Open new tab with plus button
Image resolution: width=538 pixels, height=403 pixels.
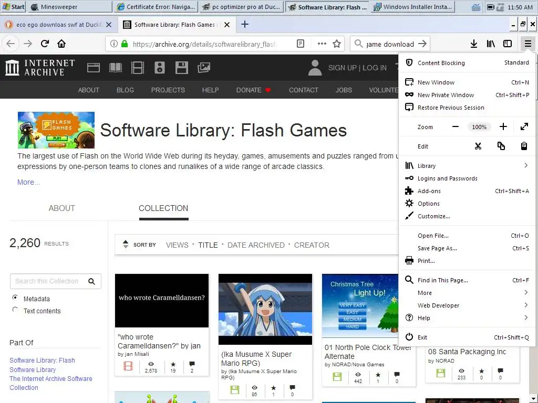(x=245, y=24)
